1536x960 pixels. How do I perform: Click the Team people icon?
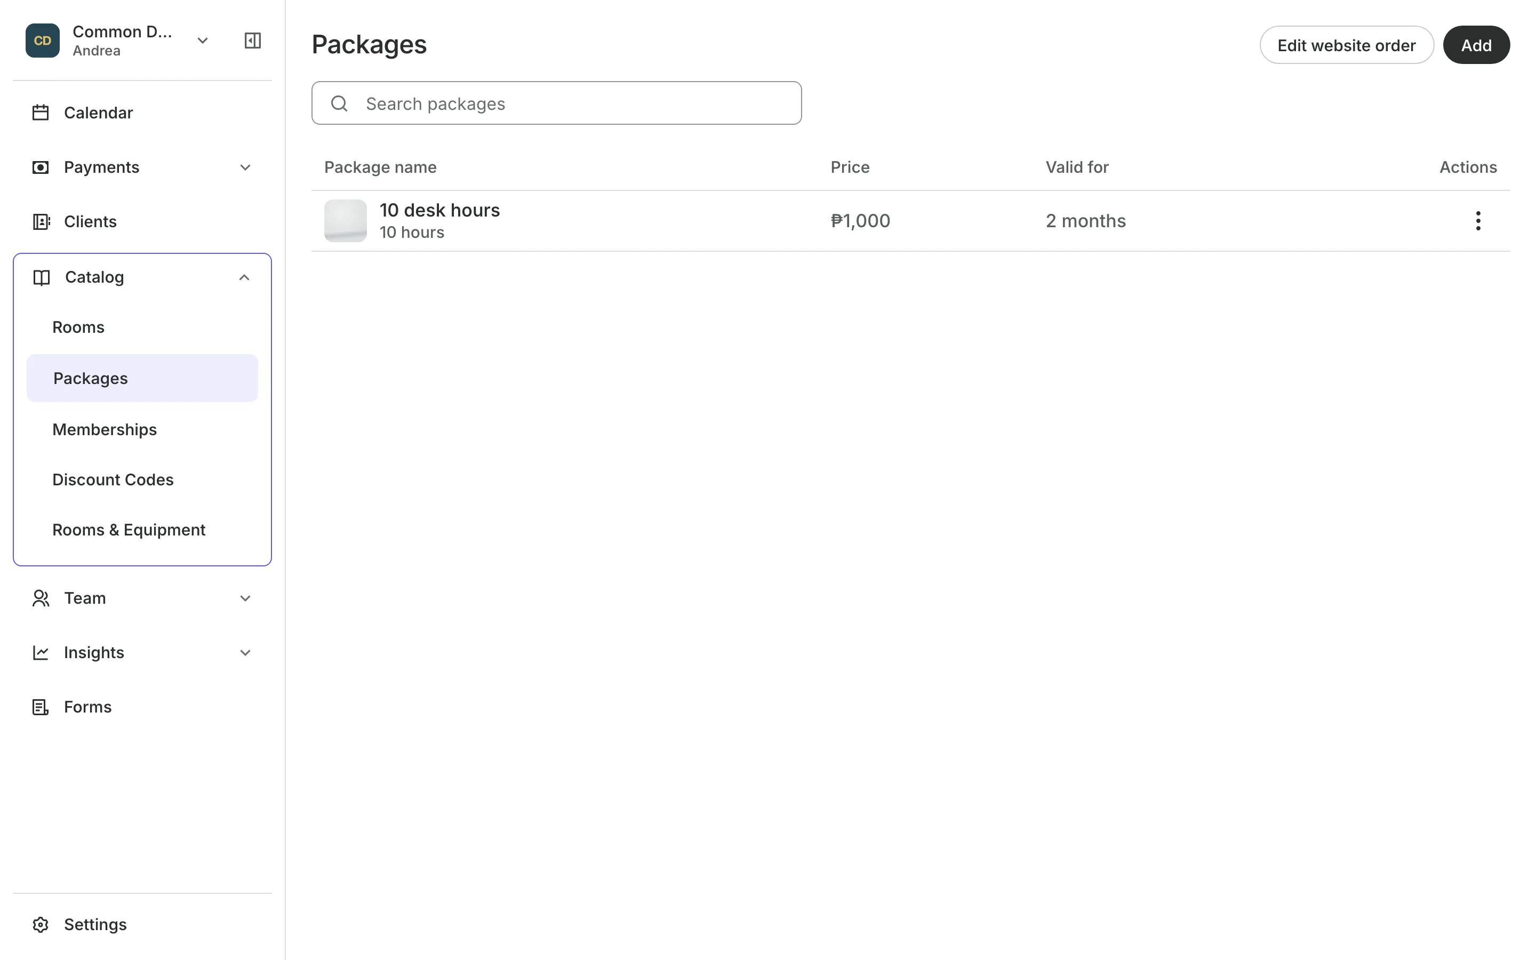point(41,599)
